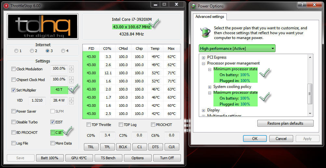This screenshot has width=326, height=168.
Task: Click the green battery plug icon
Action: pos(205,33)
